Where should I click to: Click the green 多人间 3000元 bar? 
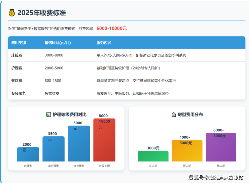coord(153,156)
